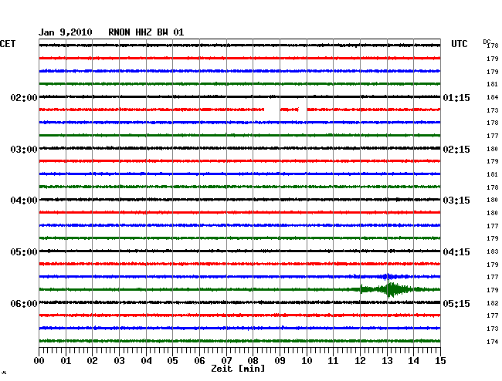The image size is (502, 381).
Task: Click the axis title "Zeit [min]"
Action: [238, 369]
